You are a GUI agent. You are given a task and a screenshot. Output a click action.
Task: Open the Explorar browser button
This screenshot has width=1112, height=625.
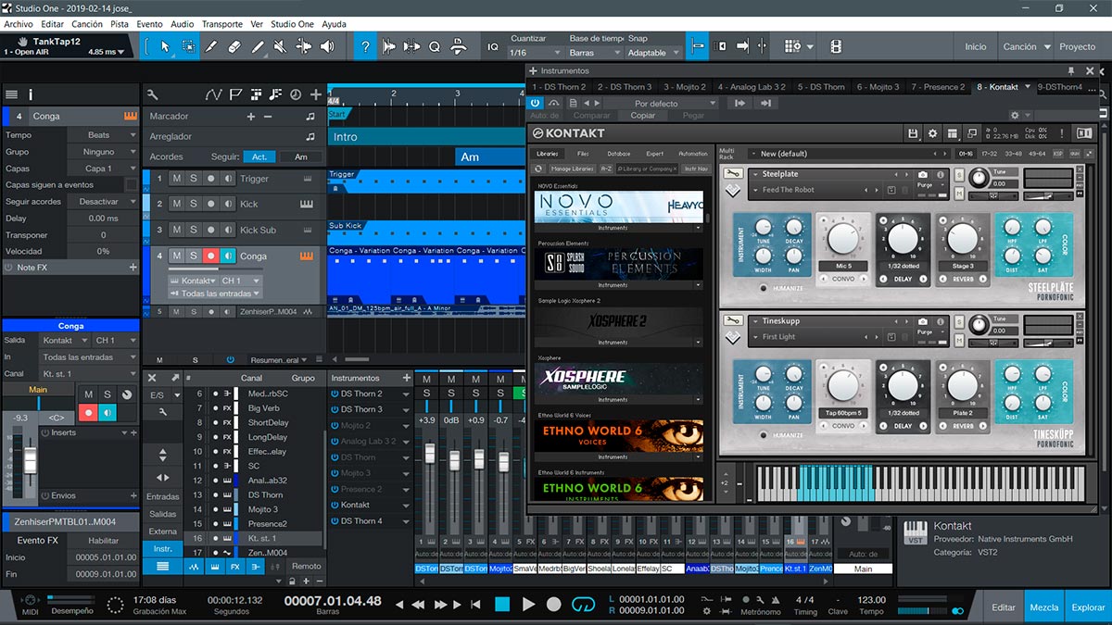click(x=1088, y=607)
